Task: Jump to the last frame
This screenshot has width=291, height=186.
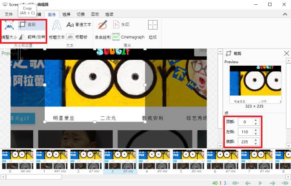Action: click(285, 183)
